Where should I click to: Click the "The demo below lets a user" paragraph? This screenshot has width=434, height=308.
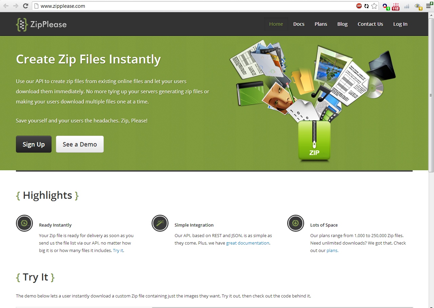pyautogui.click(x=163, y=296)
